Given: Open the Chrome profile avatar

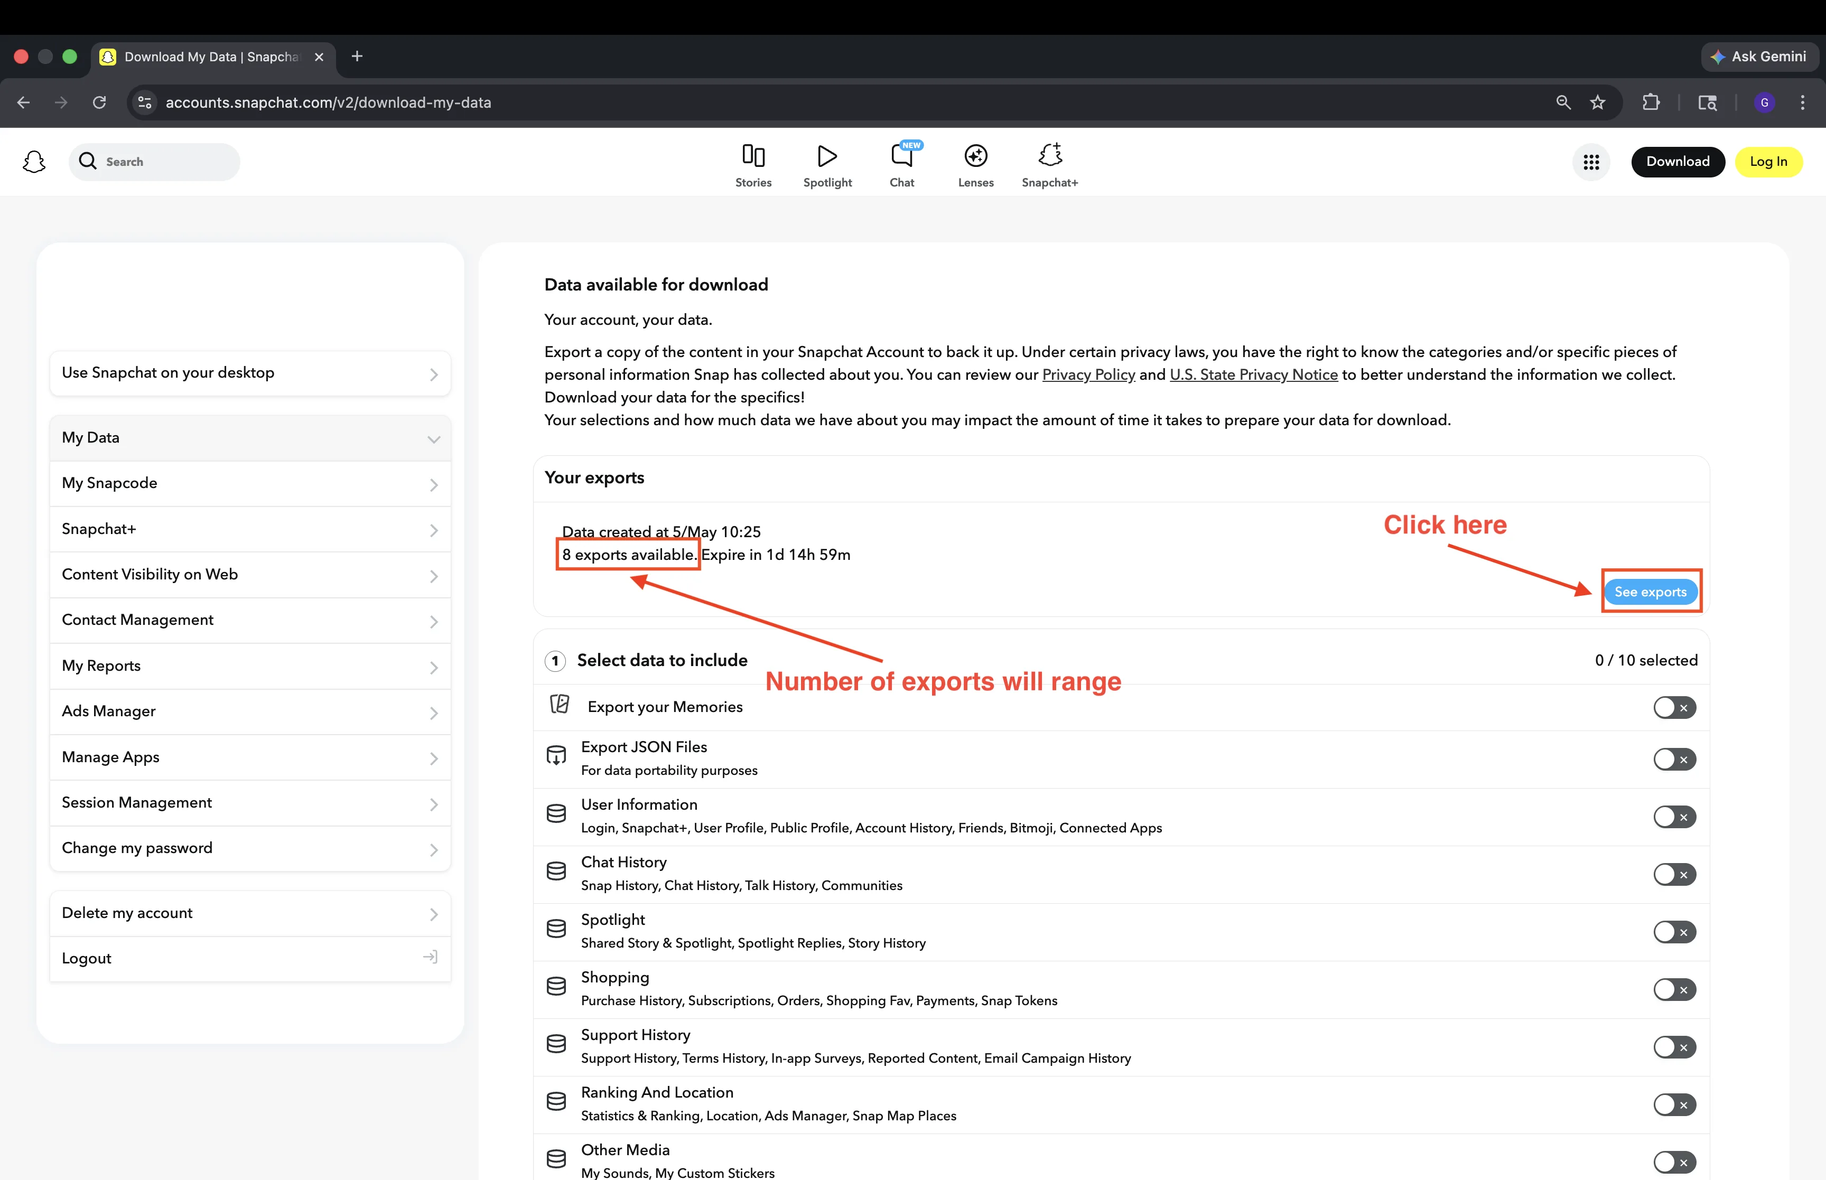Looking at the screenshot, I should click(x=1765, y=102).
